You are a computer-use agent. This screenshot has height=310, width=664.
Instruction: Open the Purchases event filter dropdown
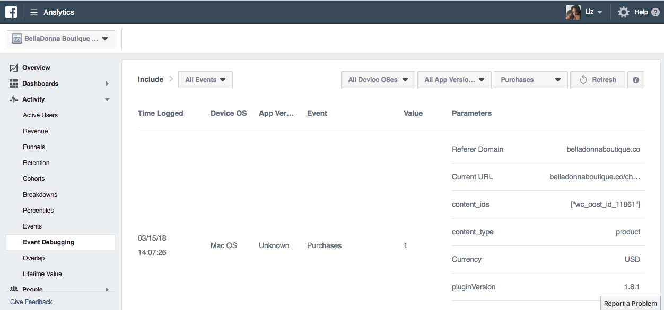[x=531, y=80]
